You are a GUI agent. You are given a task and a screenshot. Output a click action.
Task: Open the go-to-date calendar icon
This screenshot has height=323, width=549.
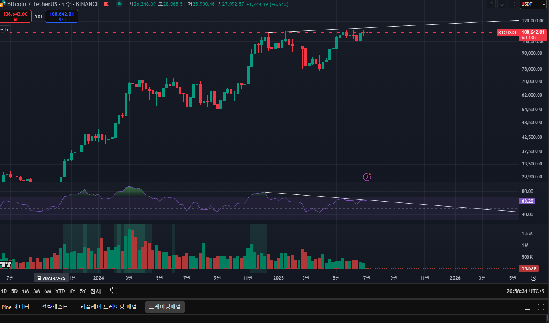114,291
